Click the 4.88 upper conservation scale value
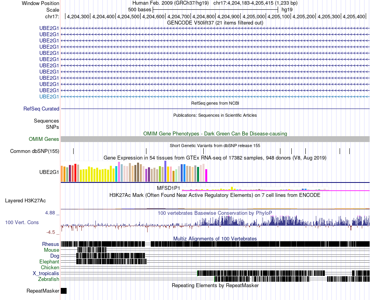370x300 pixels. coord(50,212)
